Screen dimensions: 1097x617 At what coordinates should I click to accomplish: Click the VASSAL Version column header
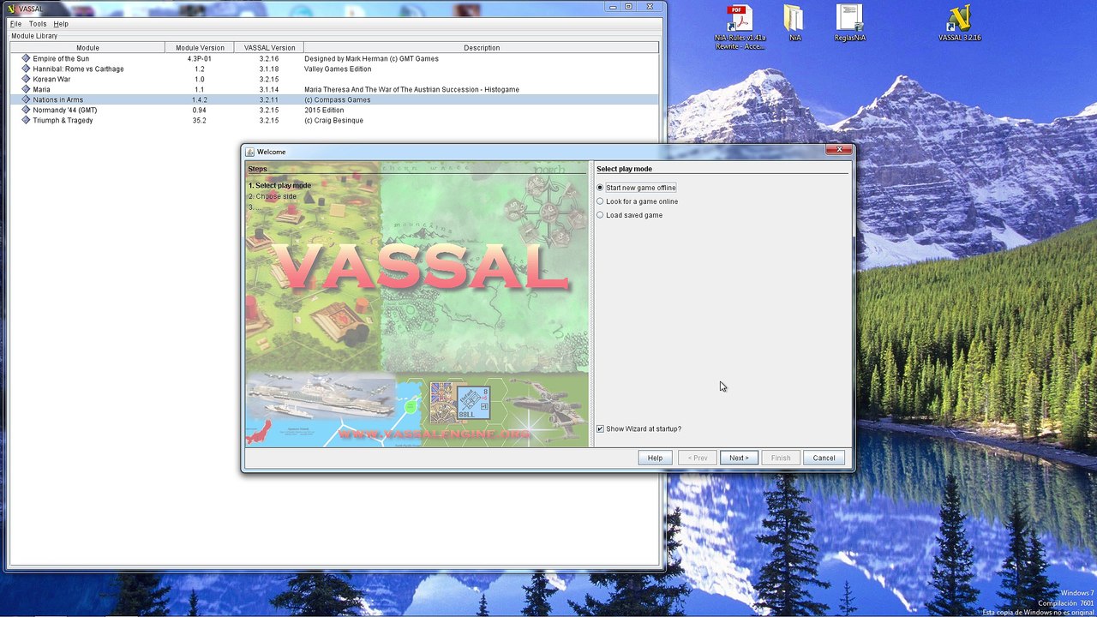(x=269, y=48)
